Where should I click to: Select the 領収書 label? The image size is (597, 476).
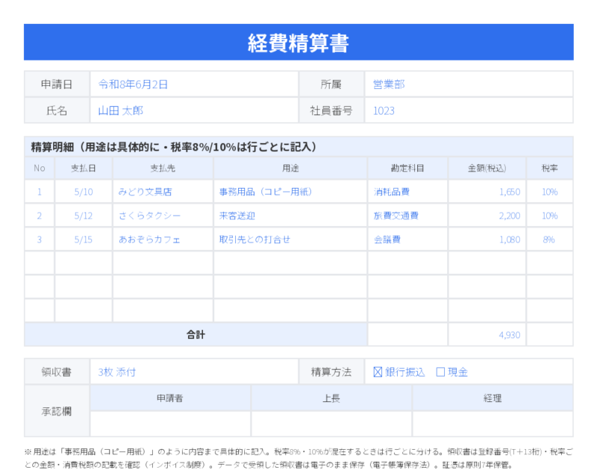(x=57, y=372)
